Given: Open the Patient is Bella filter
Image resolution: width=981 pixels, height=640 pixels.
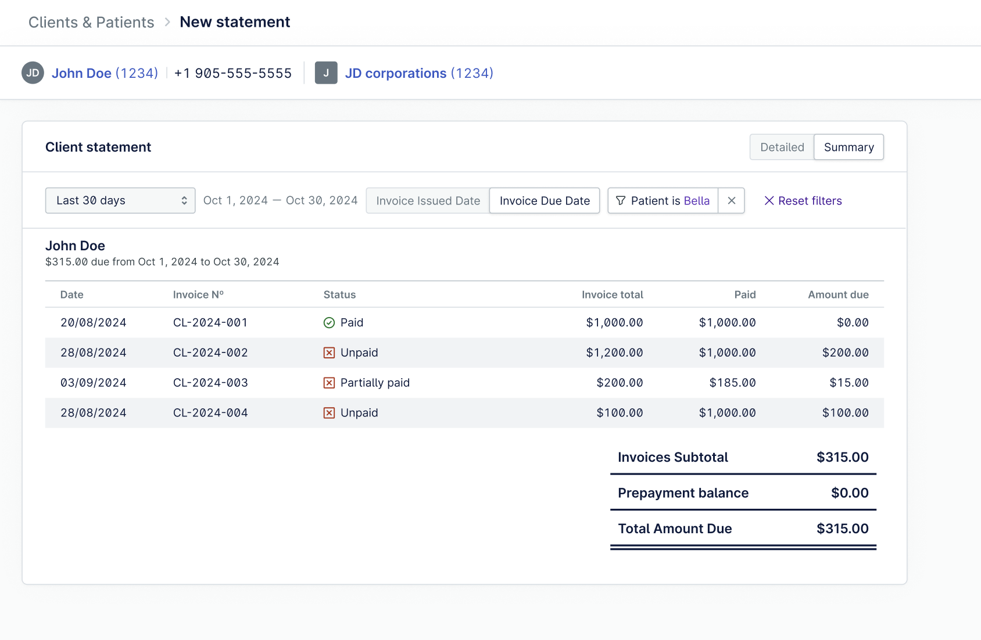Looking at the screenshot, I should pos(669,201).
